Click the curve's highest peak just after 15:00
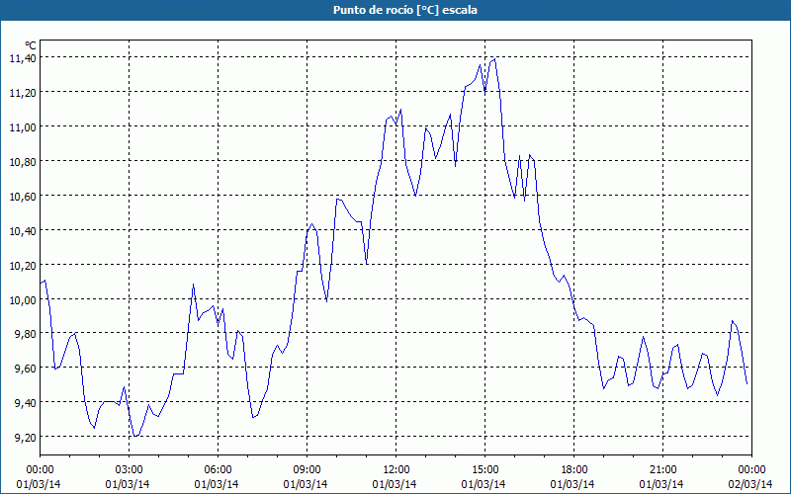 (494, 59)
